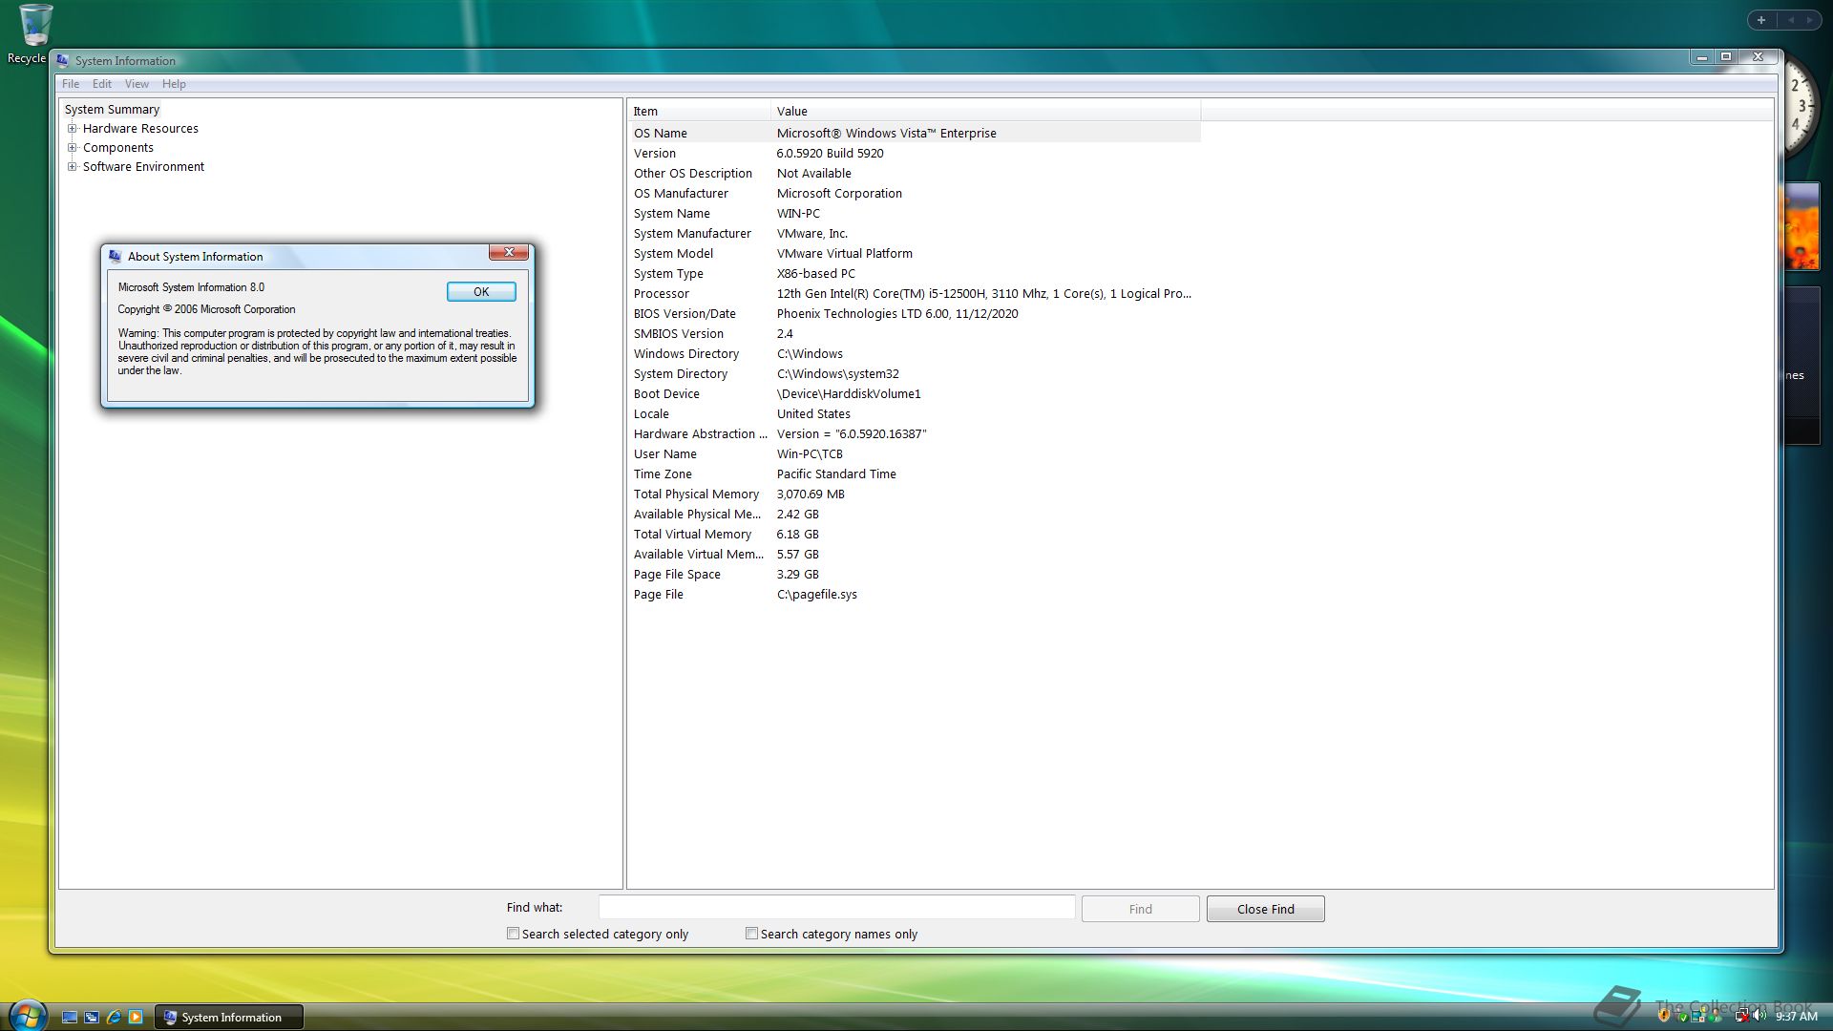Click the Windows Sidebar tray icon
This screenshot has width=1833, height=1031.
pos(1697,1015)
